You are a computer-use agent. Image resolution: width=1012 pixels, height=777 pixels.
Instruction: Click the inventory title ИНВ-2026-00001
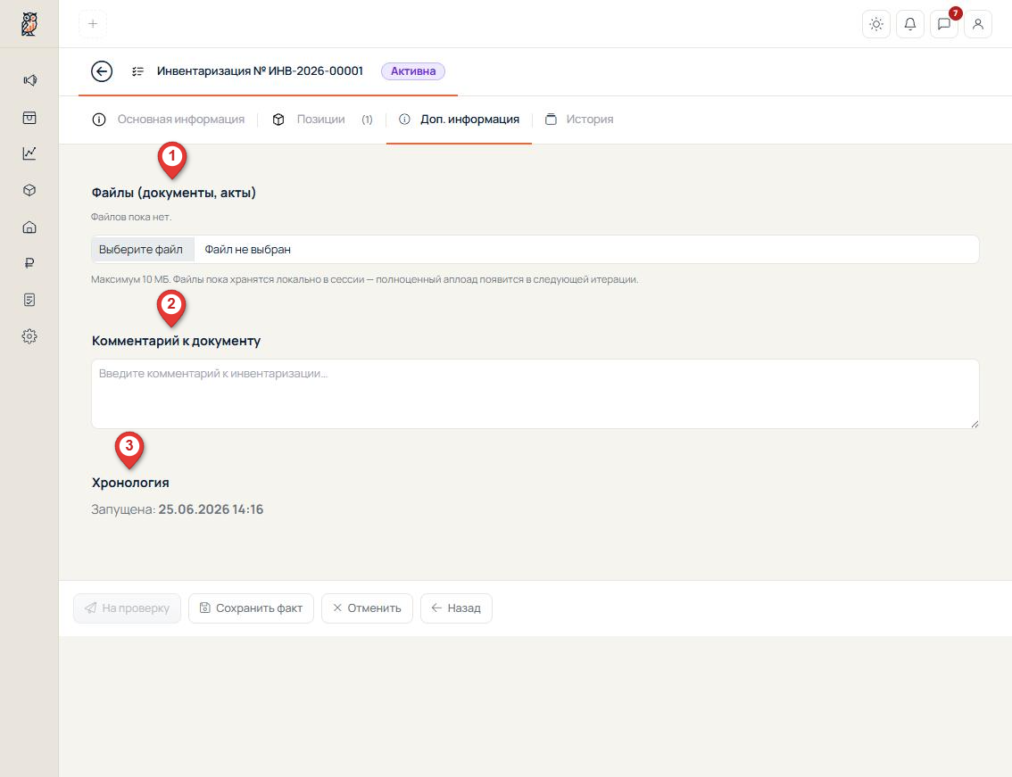260,71
